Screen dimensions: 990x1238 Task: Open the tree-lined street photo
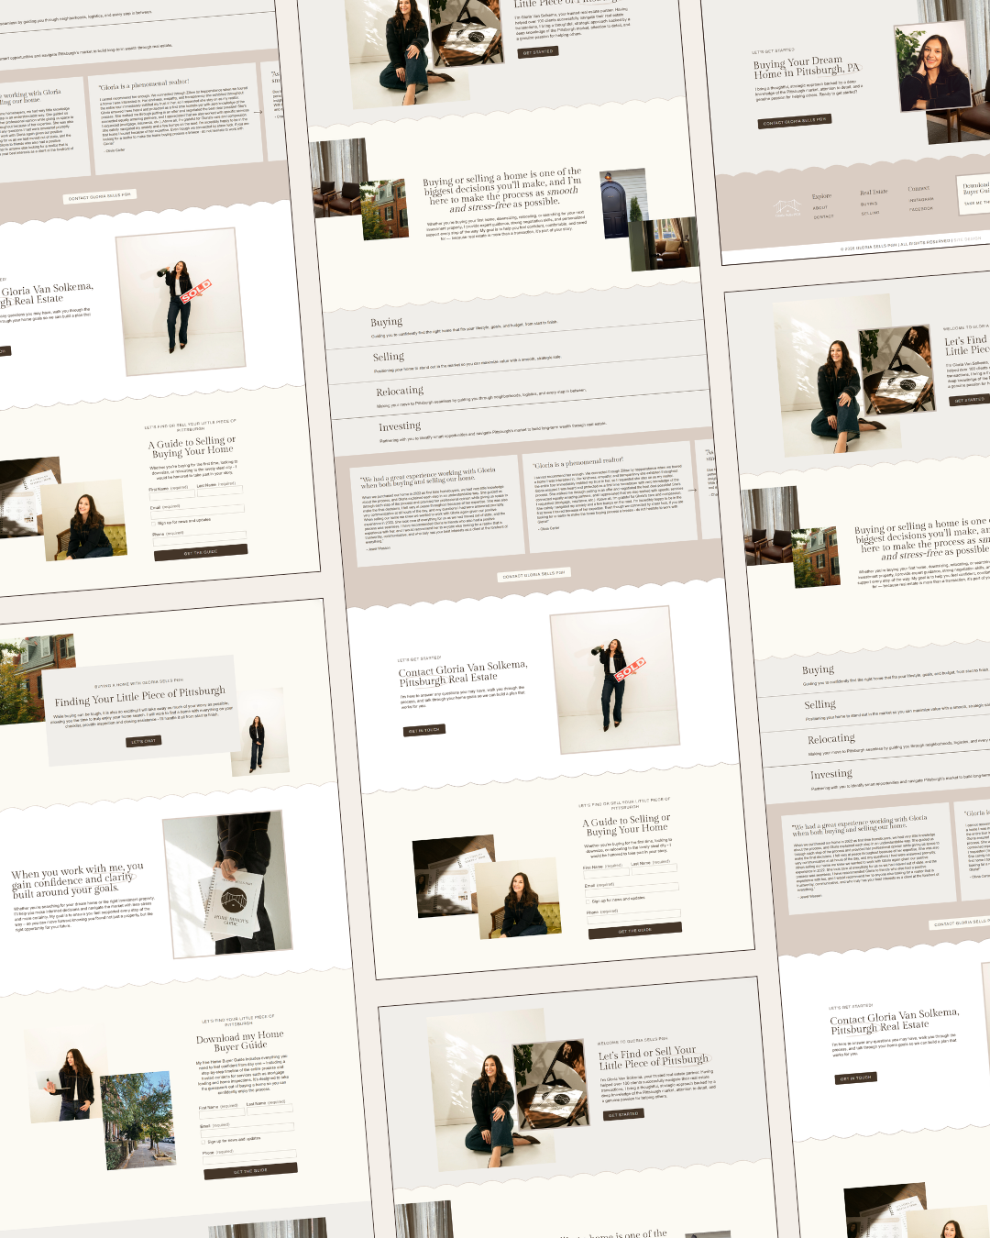pyautogui.click(x=138, y=1120)
